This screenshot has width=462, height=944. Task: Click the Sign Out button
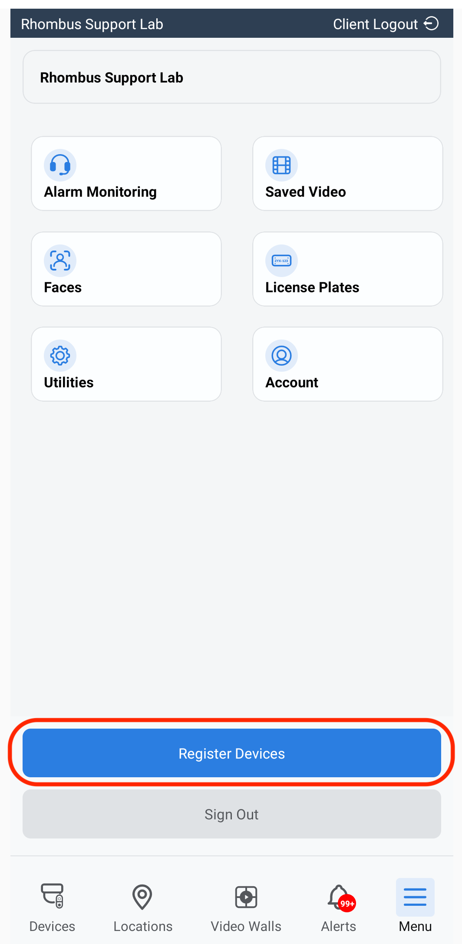[232, 814]
